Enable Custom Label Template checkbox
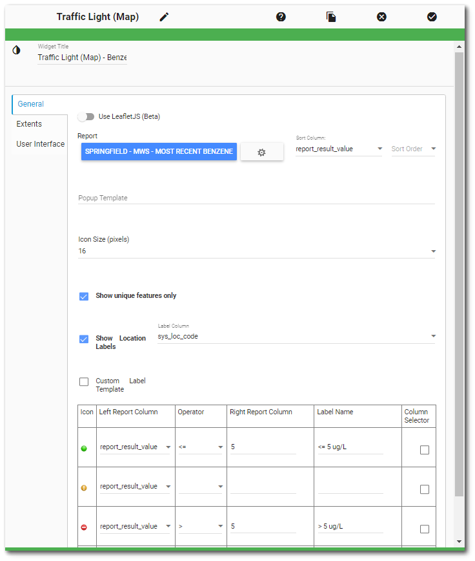 click(x=84, y=382)
